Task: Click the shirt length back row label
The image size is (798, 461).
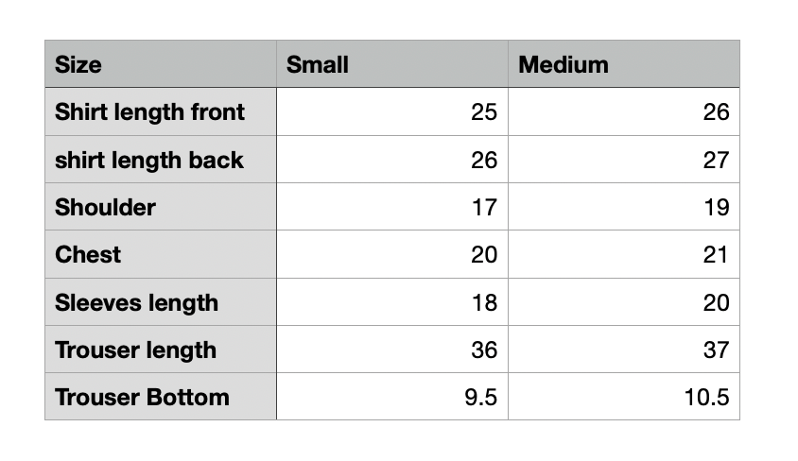Action: (x=161, y=159)
